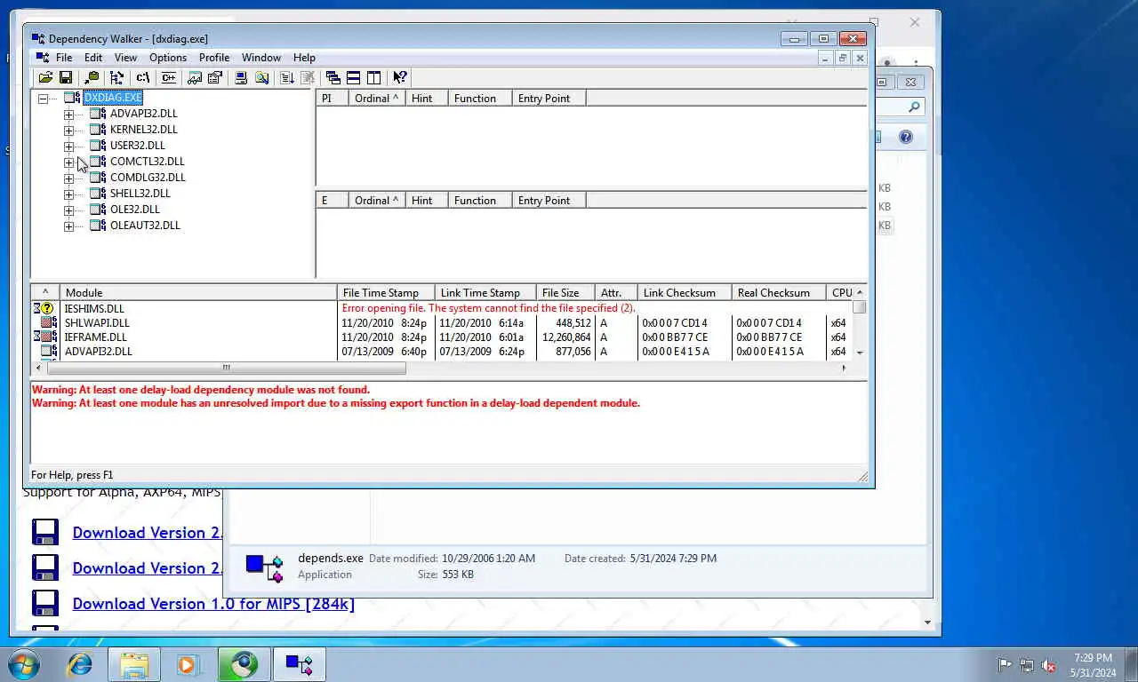Click the Open file toolbar icon

pyautogui.click(x=45, y=78)
